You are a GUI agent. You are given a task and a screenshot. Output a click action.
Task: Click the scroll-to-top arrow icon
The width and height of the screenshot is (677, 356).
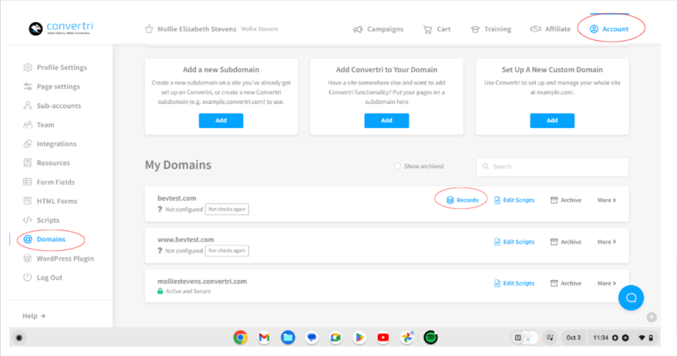[651, 317]
